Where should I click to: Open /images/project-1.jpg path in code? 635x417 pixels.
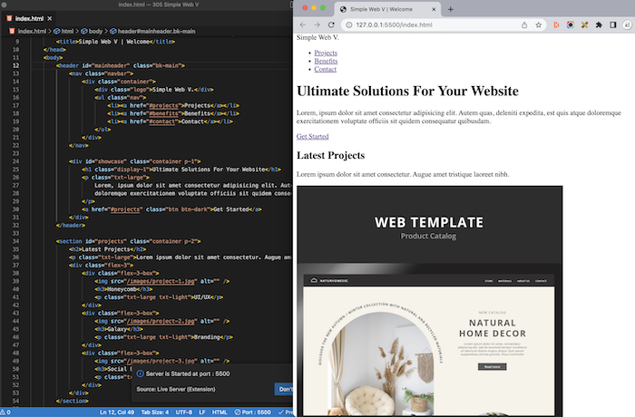[x=162, y=281]
